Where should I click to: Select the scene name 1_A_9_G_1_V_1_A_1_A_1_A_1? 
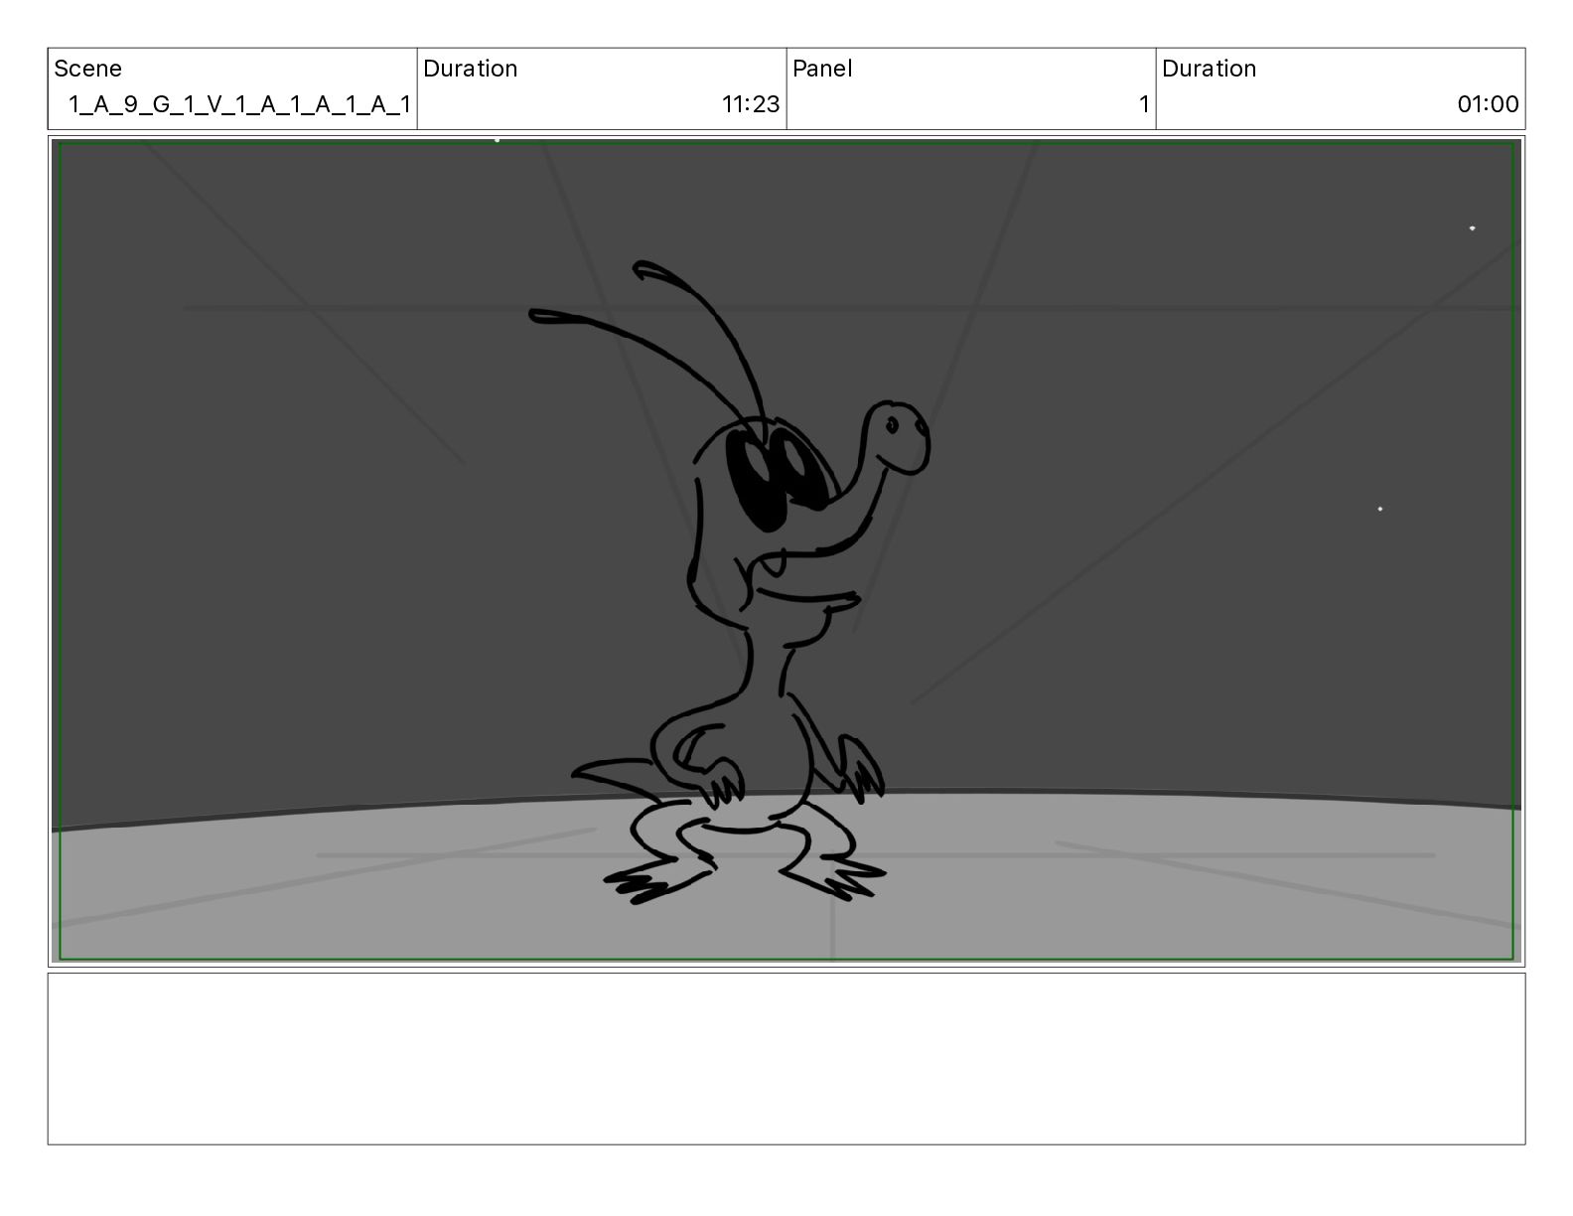tap(238, 104)
